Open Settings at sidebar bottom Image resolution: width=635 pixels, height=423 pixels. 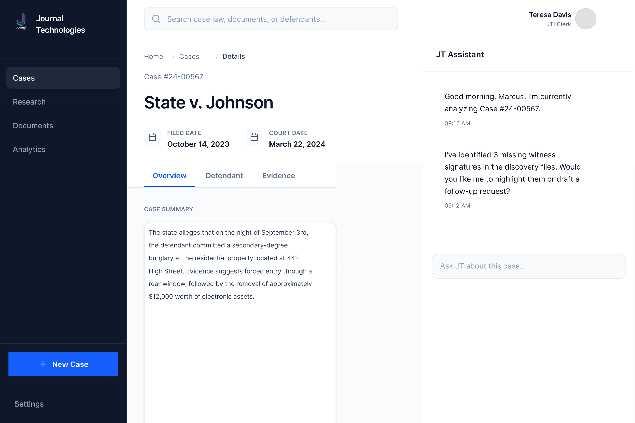pos(29,404)
